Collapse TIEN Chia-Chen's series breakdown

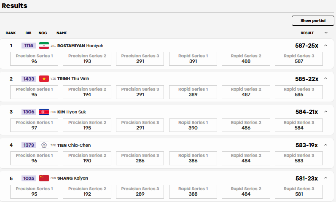[326, 145]
